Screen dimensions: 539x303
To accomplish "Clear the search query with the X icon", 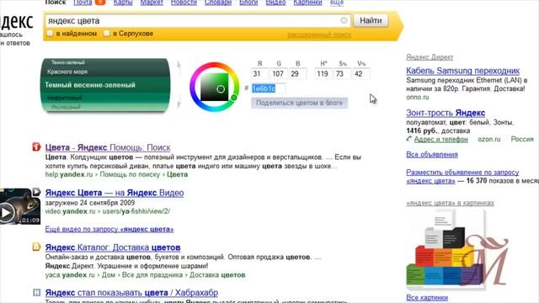I will pyautogui.click(x=344, y=20).
